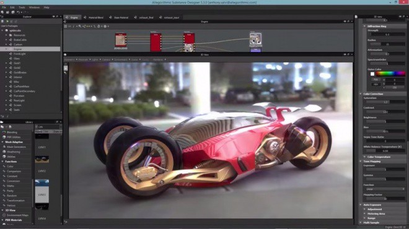Click the gear settings icon in graph toolbar

click(x=105, y=27)
